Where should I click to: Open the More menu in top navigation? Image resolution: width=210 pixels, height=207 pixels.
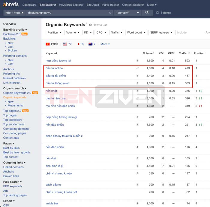click(152, 5)
